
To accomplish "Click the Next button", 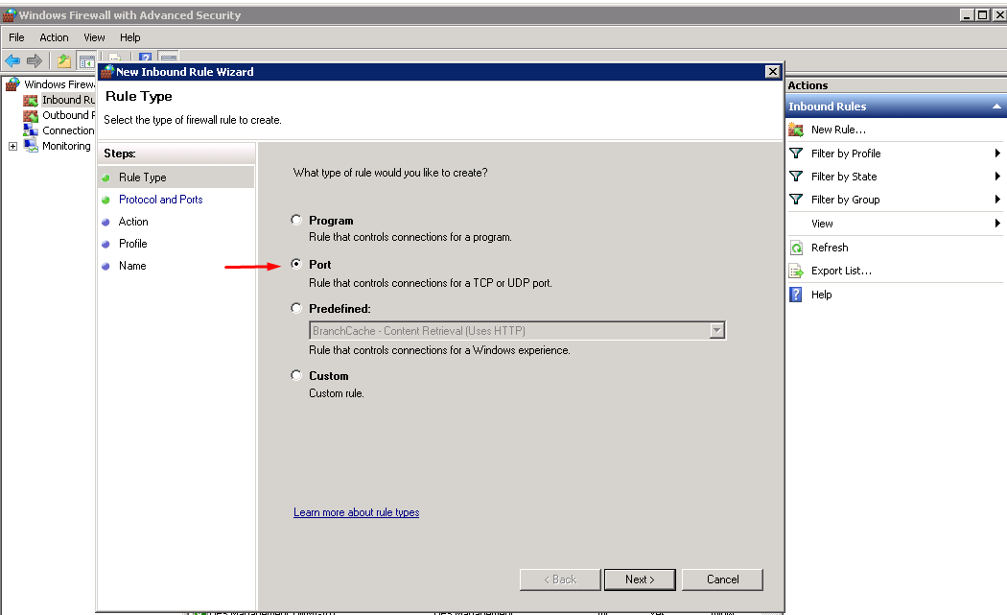I will point(640,580).
